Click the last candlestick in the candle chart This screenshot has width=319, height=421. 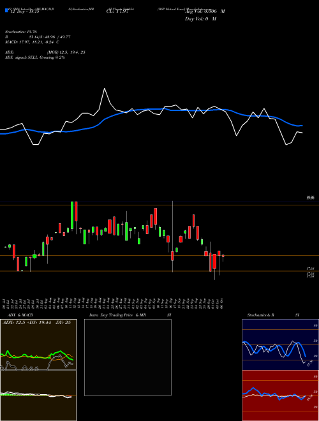click(x=223, y=256)
